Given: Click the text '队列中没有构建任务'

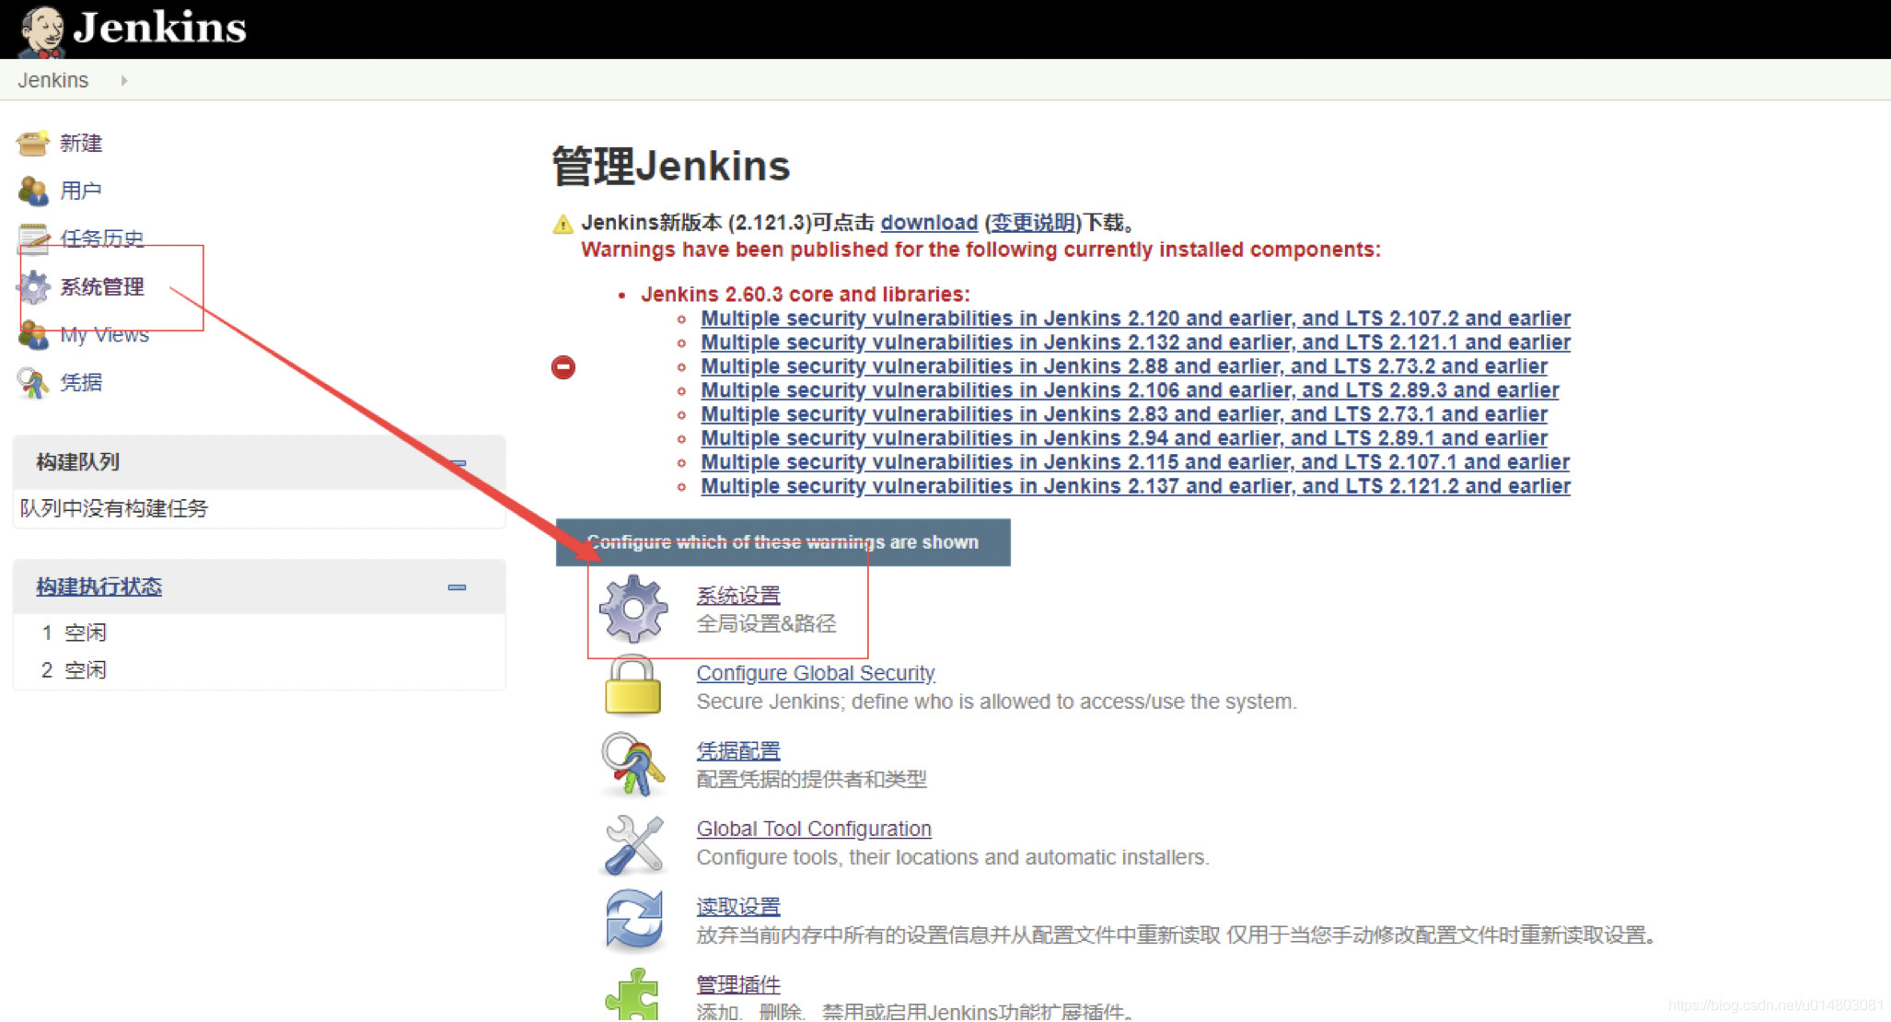Looking at the screenshot, I should click(x=114, y=508).
